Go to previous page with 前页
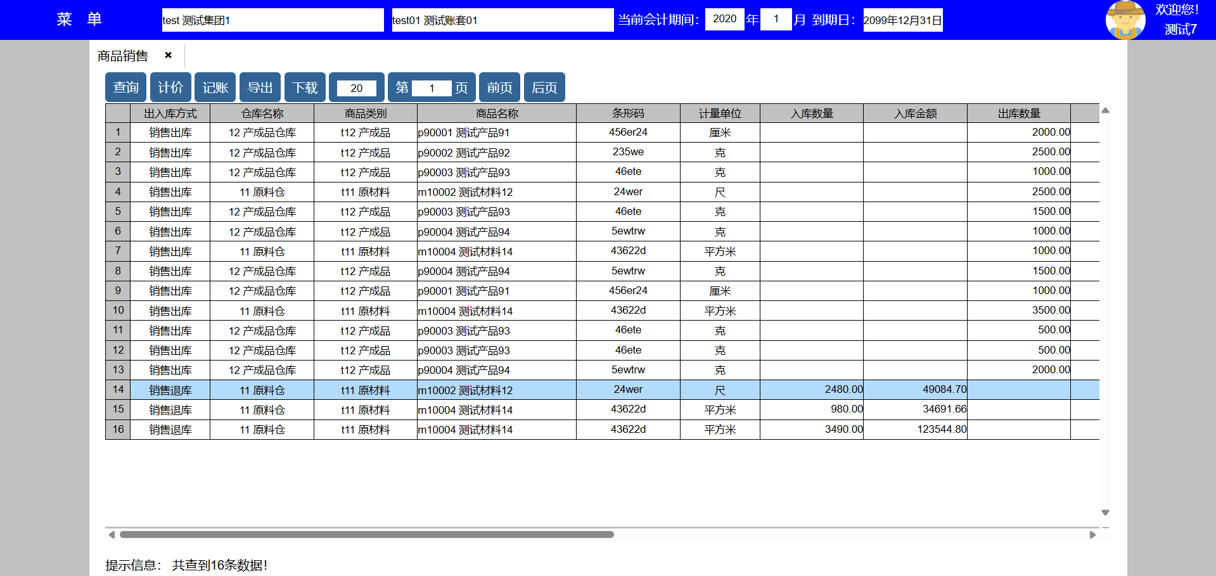 click(499, 87)
